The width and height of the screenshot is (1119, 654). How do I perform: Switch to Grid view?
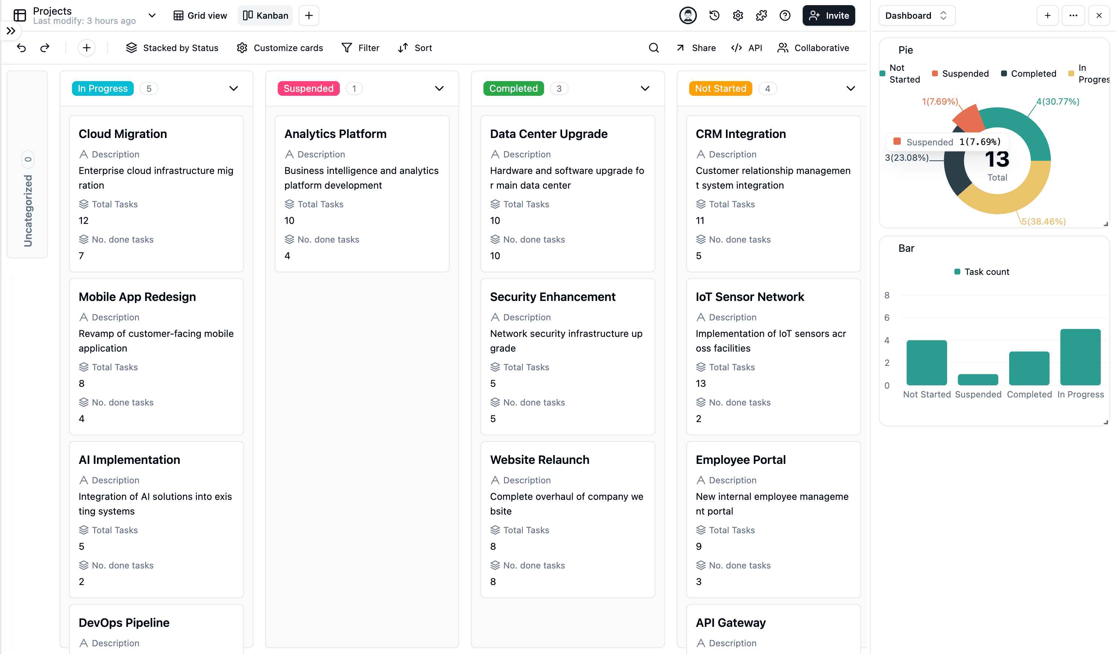click(x=200, y=15)
